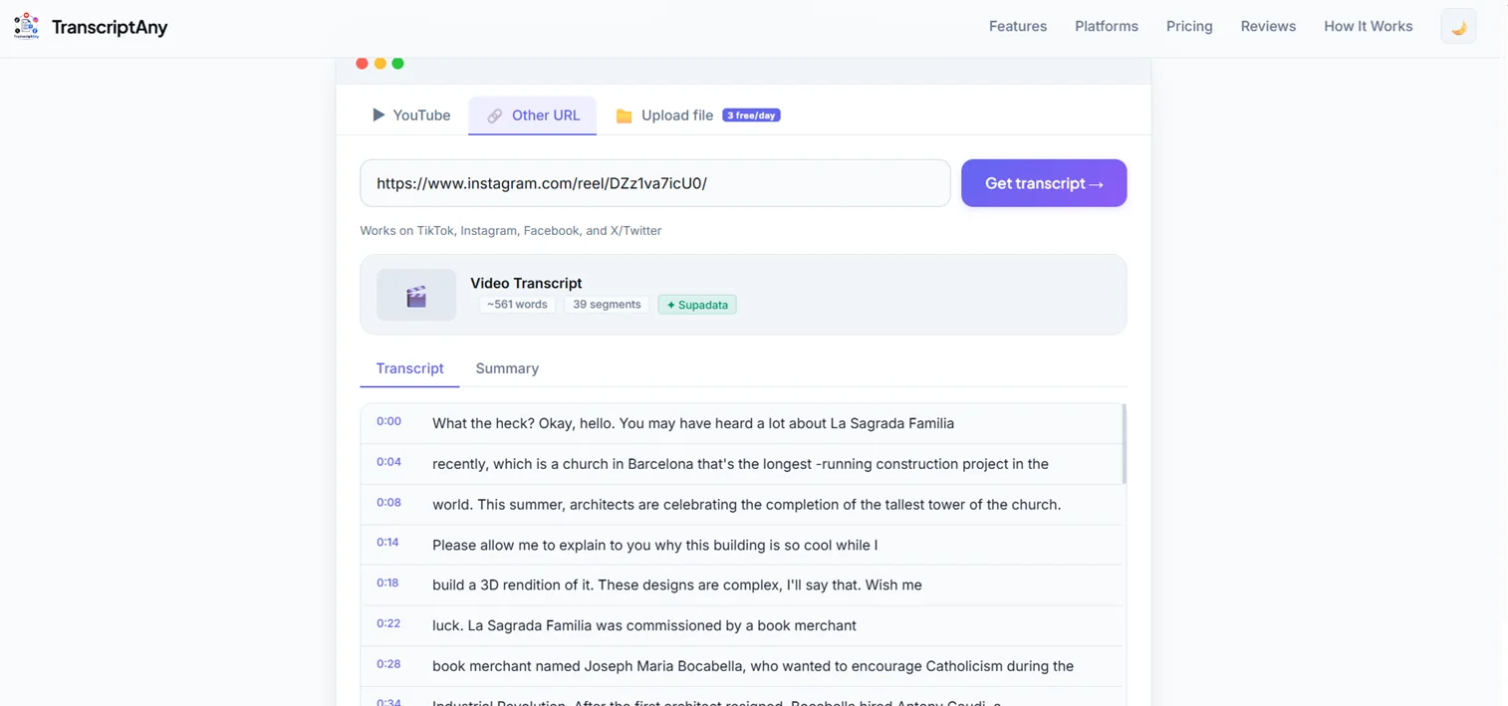Jump to the 0:22 timestamp
Image resolution: width=1508 pixels, height=706 pixels.
pos(388,623)
